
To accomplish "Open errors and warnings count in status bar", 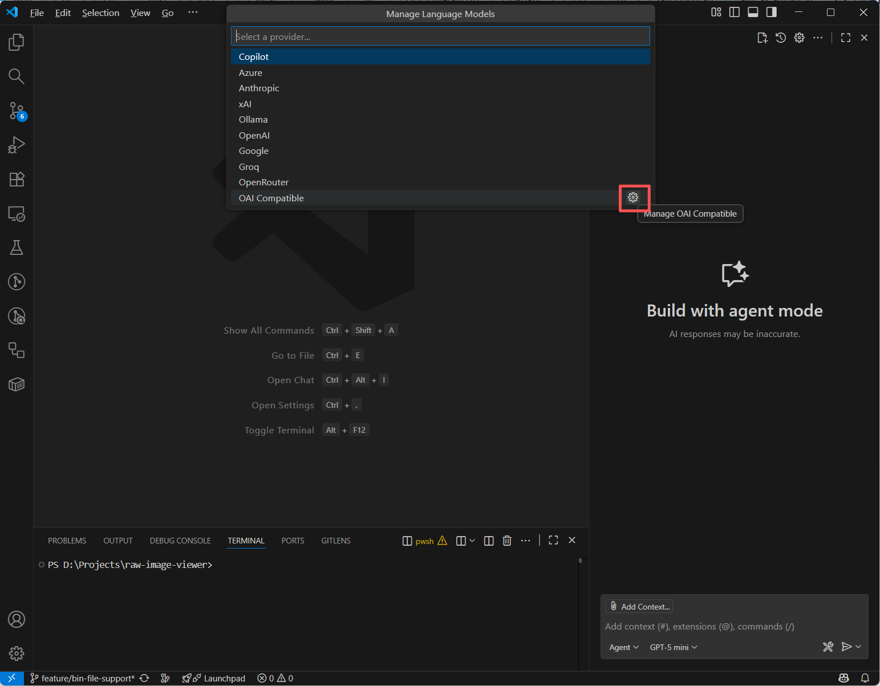I will pyautogui.click(x=275, y=678).
